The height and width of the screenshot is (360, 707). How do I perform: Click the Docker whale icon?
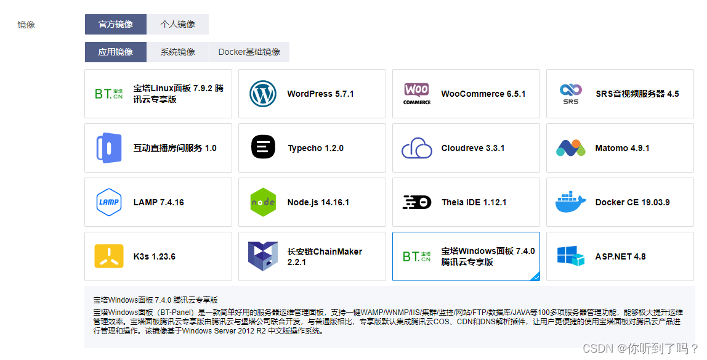[x=570, y=202]
